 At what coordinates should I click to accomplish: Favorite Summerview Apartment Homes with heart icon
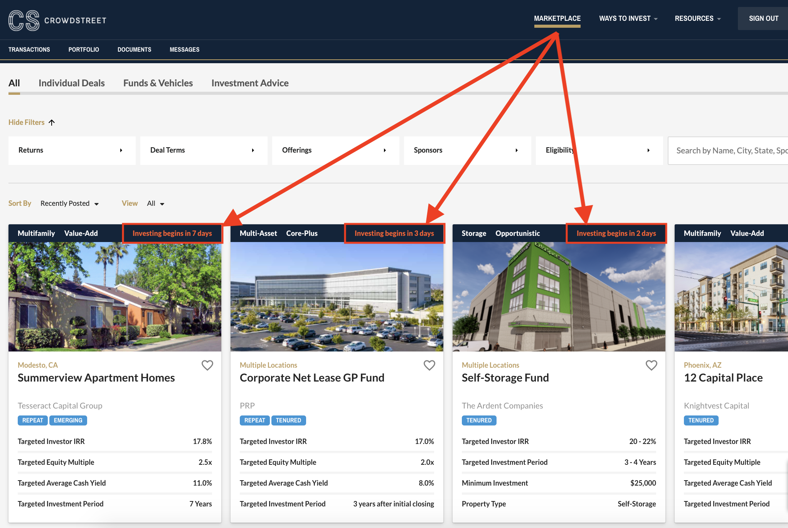[207, 365]
